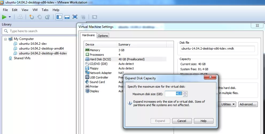Open the View menu

tap(25, 10)
